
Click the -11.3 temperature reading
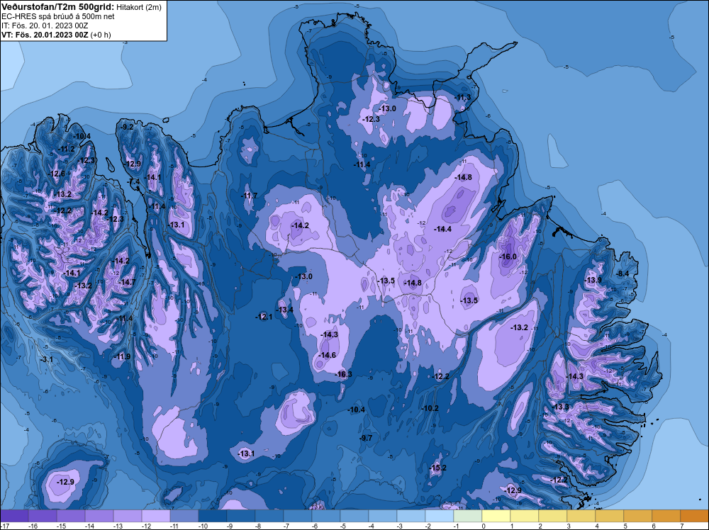click(462, 98)
